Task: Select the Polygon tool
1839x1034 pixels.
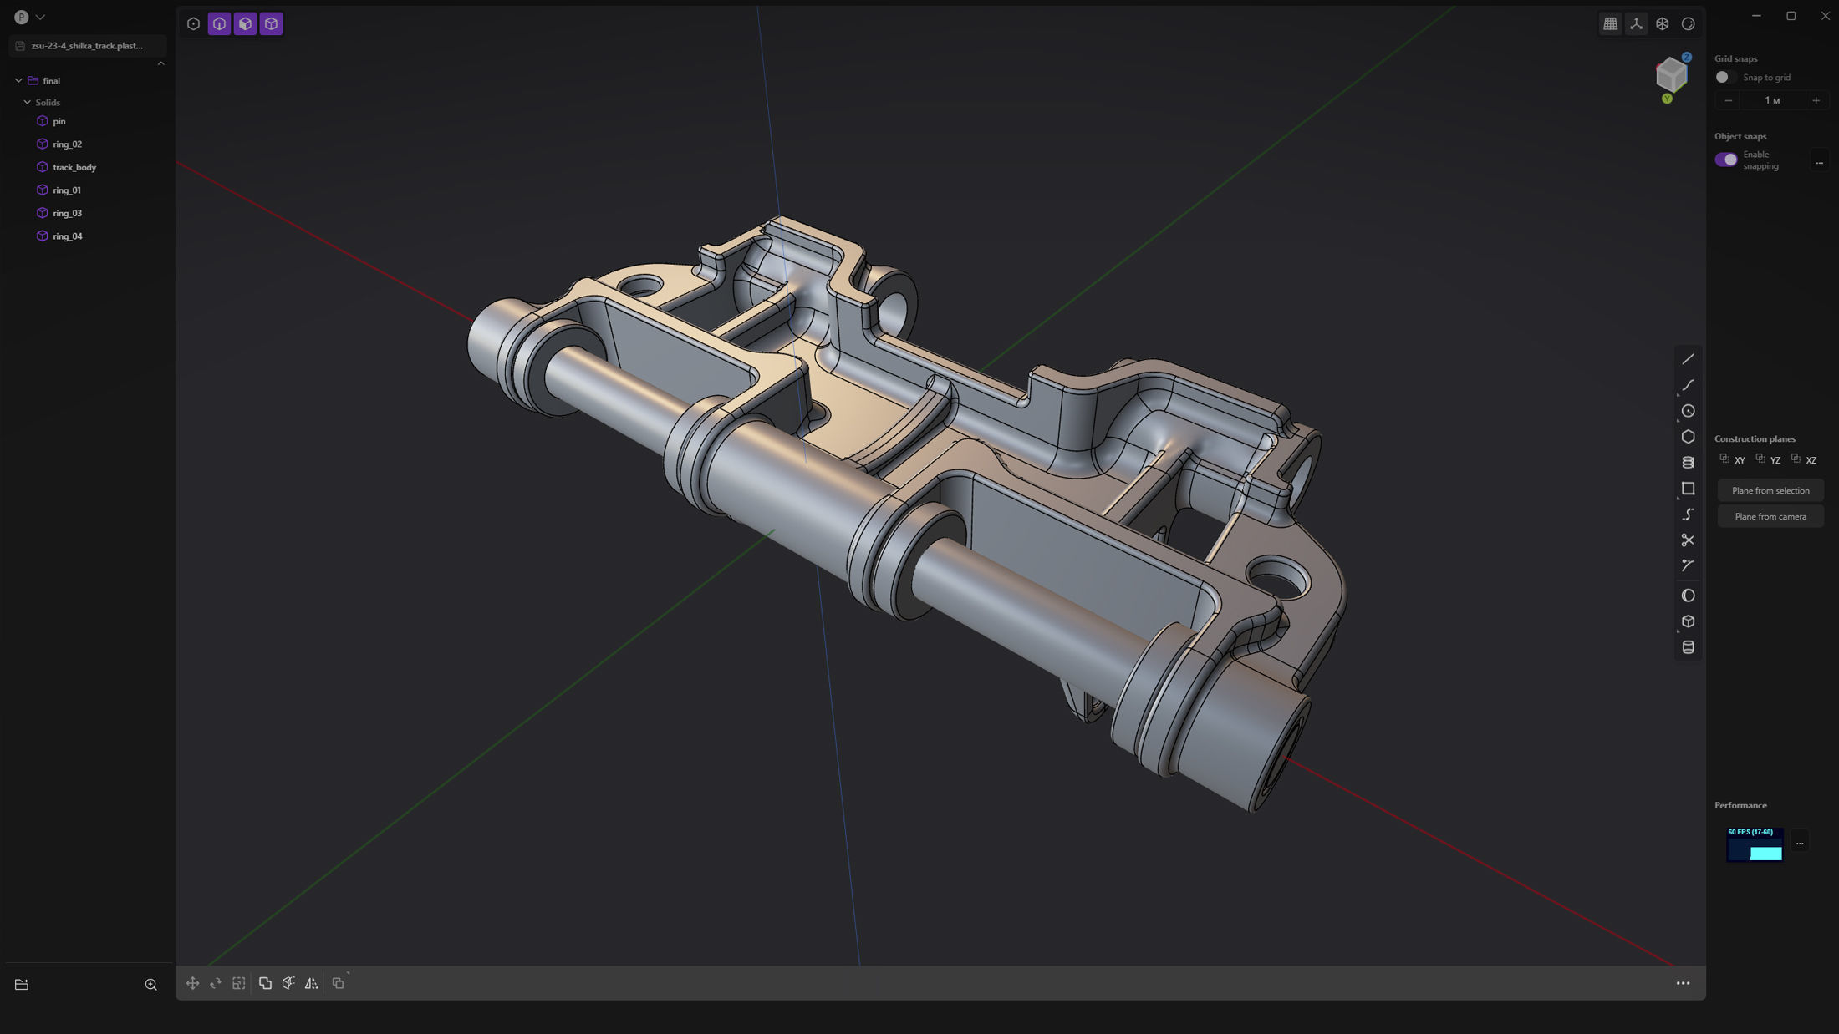Action: click(1688, 437)
